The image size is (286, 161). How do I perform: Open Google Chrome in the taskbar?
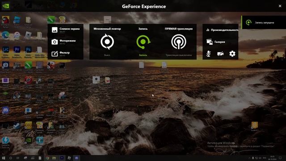pyautogui.click(x=47, y=158)
